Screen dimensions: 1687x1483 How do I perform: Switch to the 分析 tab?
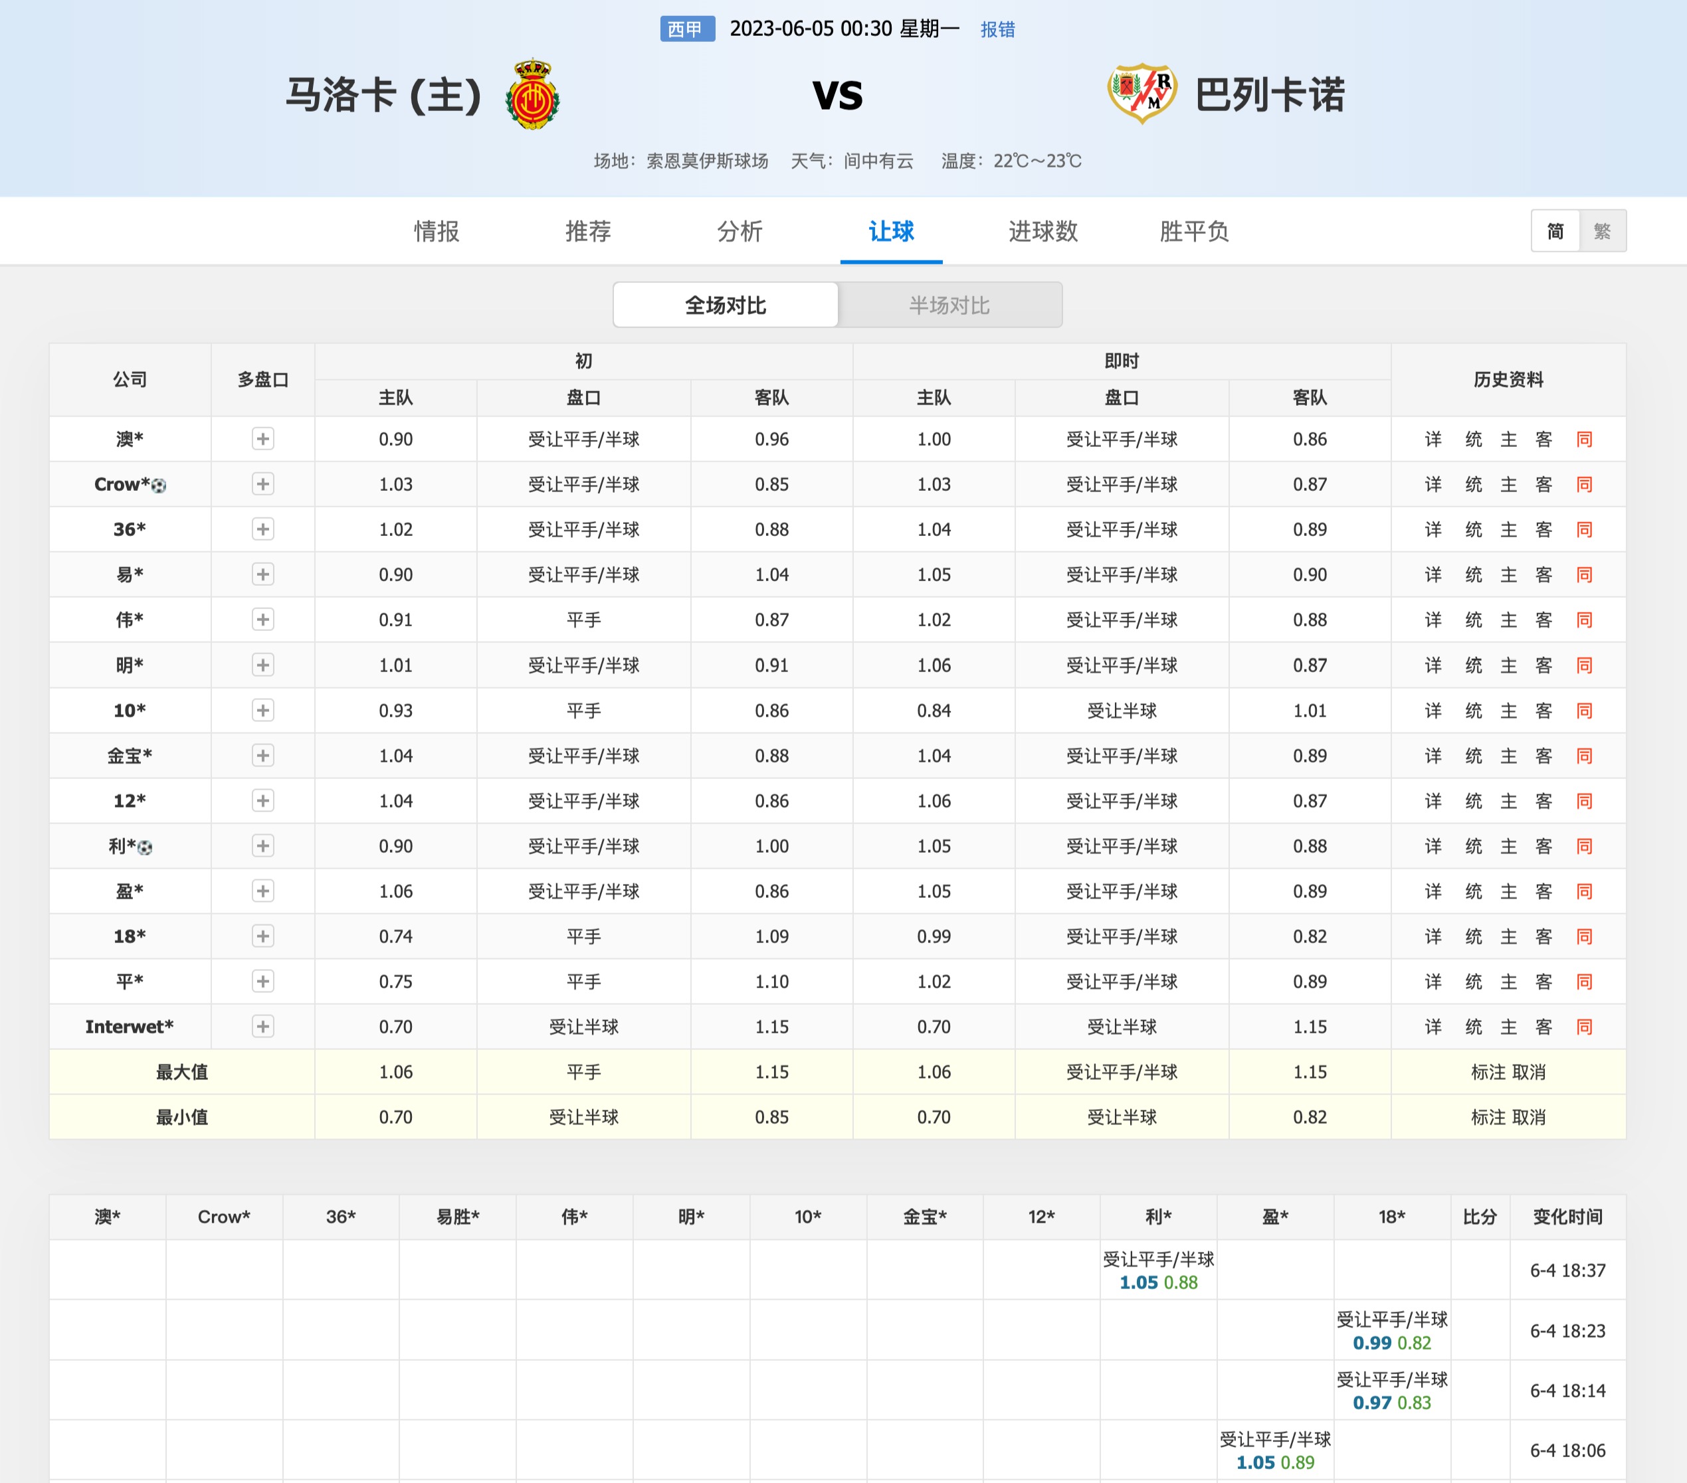(740, 231)
